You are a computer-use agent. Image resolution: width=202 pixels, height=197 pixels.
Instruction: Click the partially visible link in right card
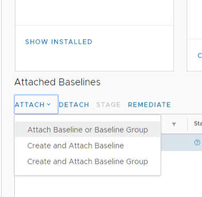(x=200, y=55)
